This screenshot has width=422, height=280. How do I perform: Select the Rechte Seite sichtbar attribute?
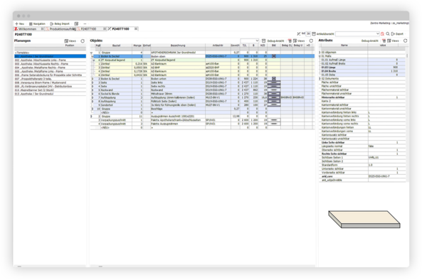tap(362, 154)
